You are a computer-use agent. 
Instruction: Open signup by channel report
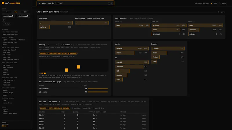click(9, 50)
